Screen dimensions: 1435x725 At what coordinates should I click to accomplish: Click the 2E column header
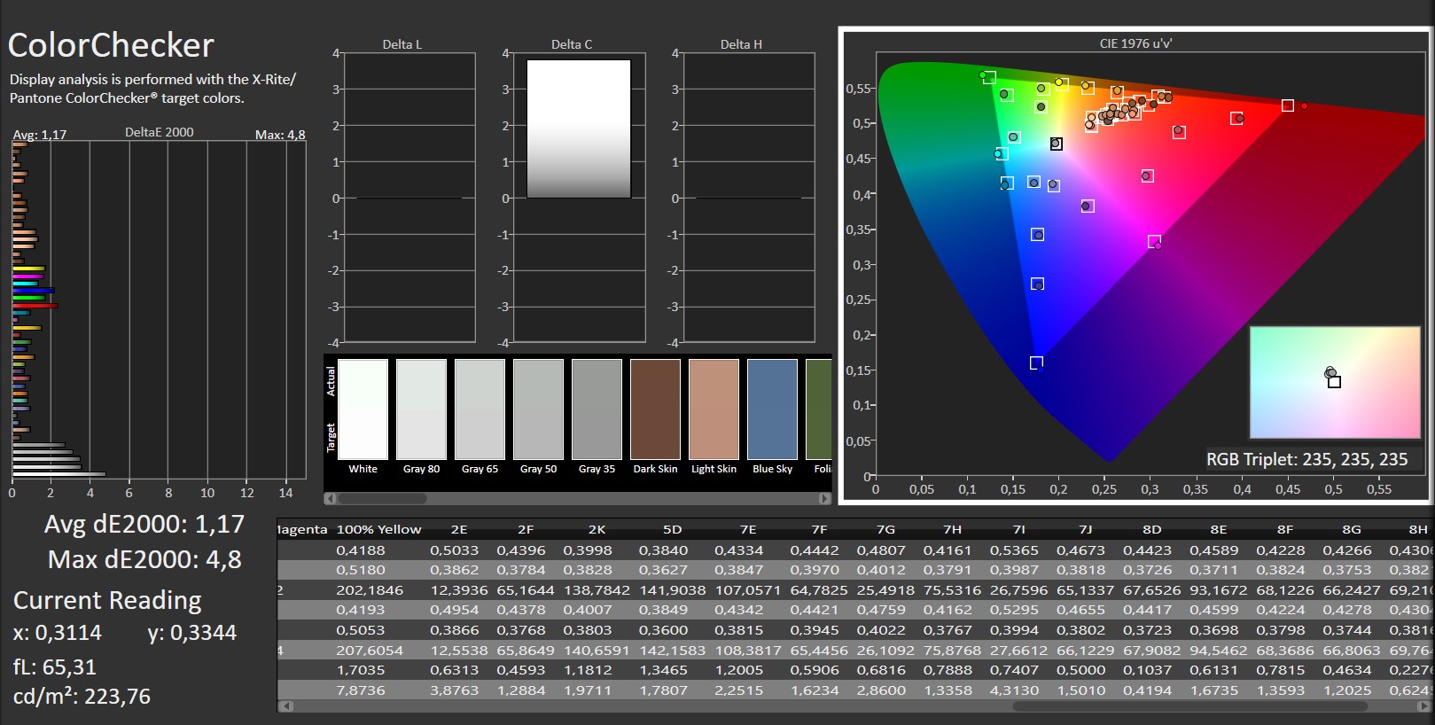[458, 529]
